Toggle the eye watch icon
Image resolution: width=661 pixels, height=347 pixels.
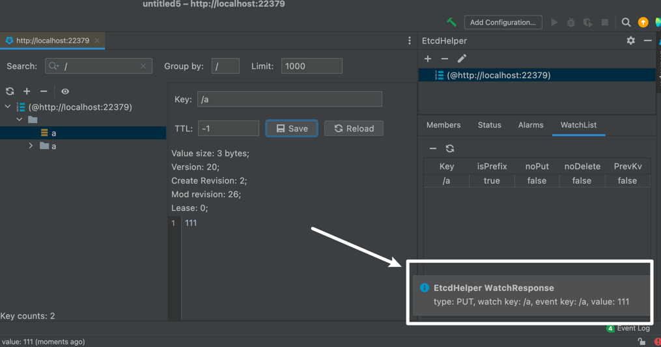(x=65, y=91)
